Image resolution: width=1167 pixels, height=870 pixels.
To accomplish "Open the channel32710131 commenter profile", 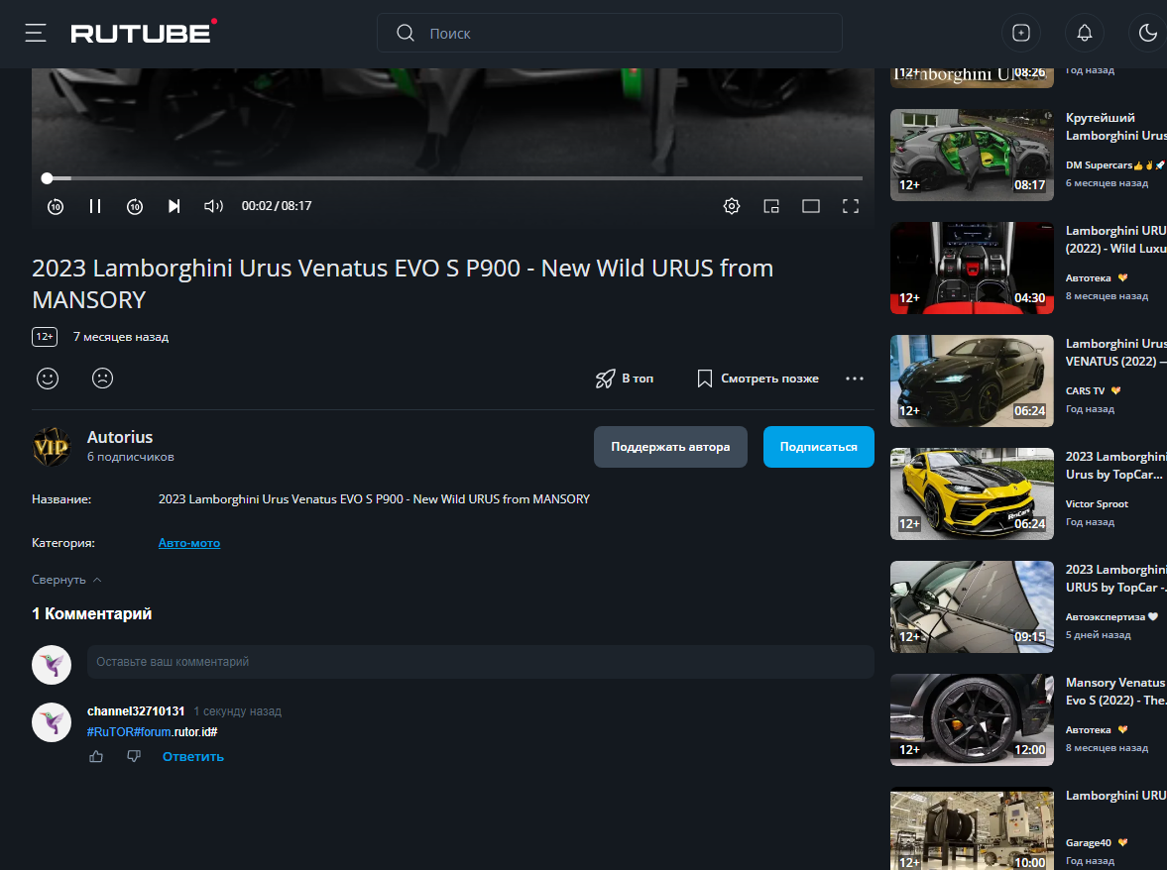I will click(x=136, y=711).
